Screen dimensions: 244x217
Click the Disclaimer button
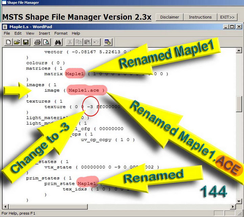click(170, 17)
